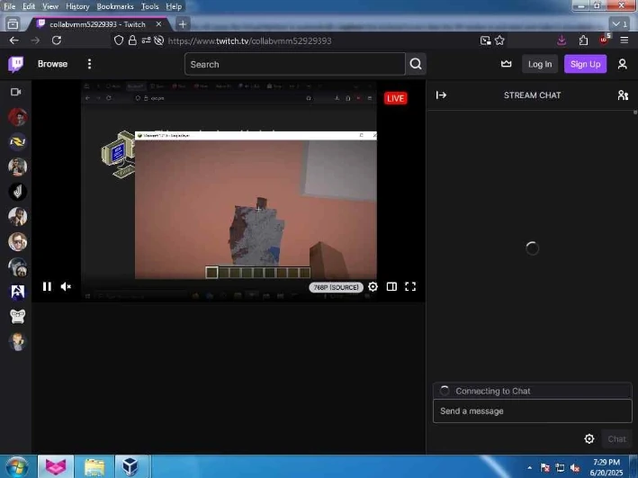Click the shield tracking protection icon

[x=119, y=41]
